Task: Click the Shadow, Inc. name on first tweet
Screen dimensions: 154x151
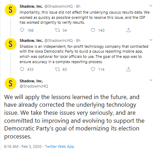Action: (x=31, y=6)
